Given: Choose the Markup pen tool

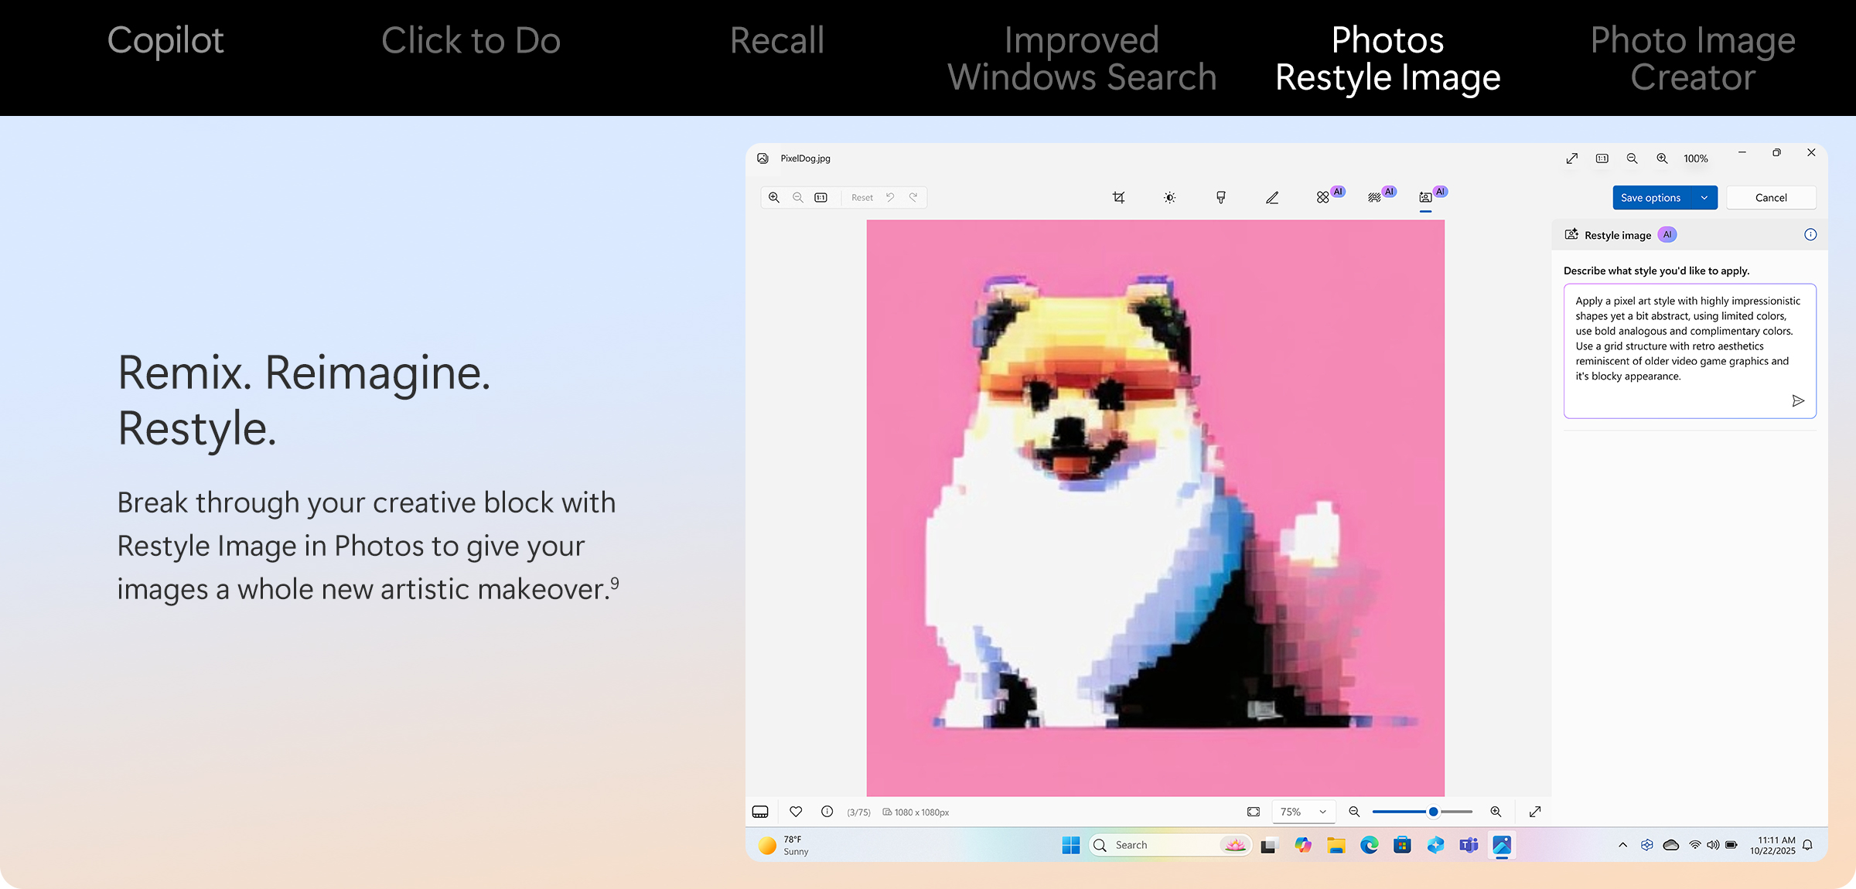Looking at the screenshot, I should (x=1272, y=198).
